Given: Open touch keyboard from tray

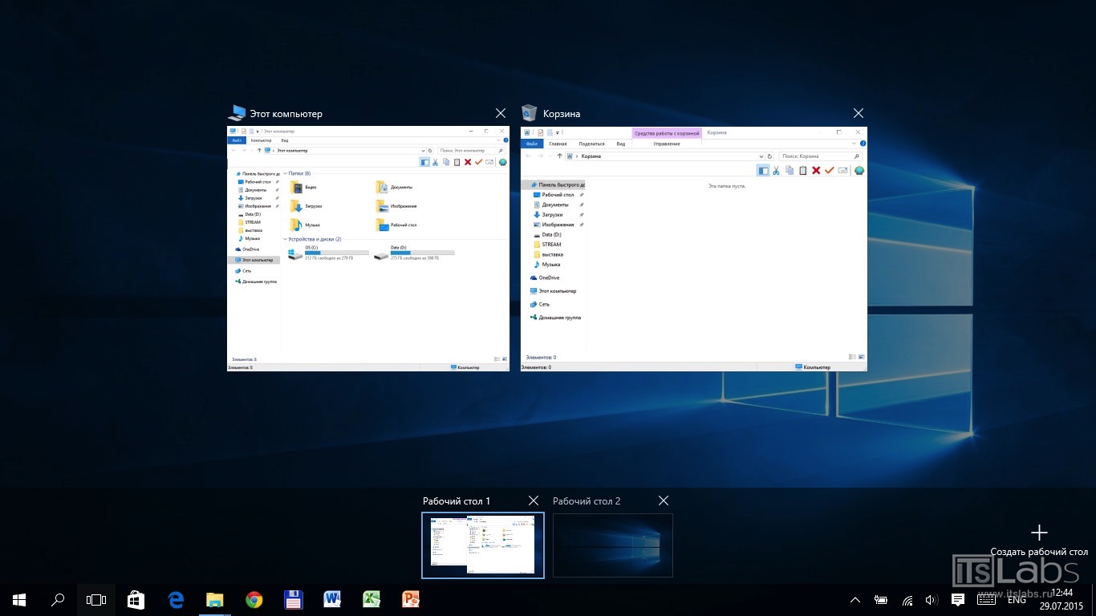Looking at the screenshot, I should tap(987, 600).
